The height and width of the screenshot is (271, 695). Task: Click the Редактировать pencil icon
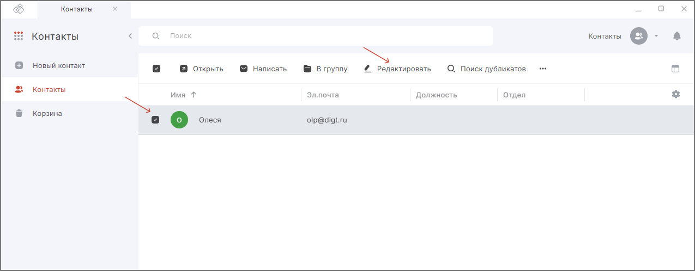tap(367, 69)
